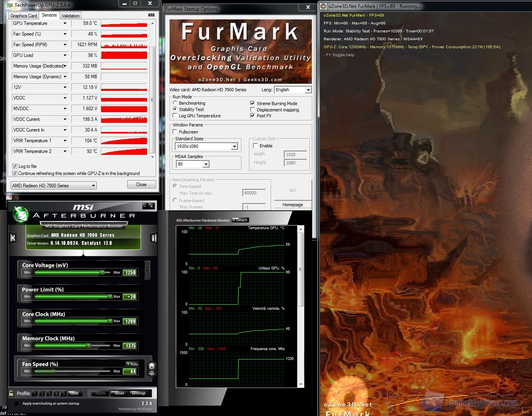Screen dimensions: 532x416
Task: Select the Benchmarking run mode radio
Action: click(x=175, y=103)
